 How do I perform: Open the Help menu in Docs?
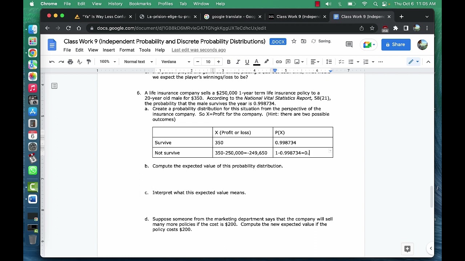(x=160, y=50)
